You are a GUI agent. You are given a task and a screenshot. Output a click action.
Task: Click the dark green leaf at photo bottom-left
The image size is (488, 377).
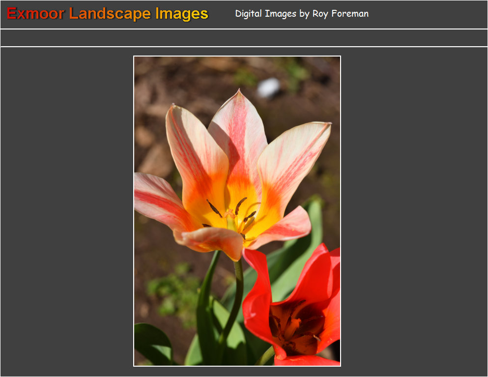point(151,343)
